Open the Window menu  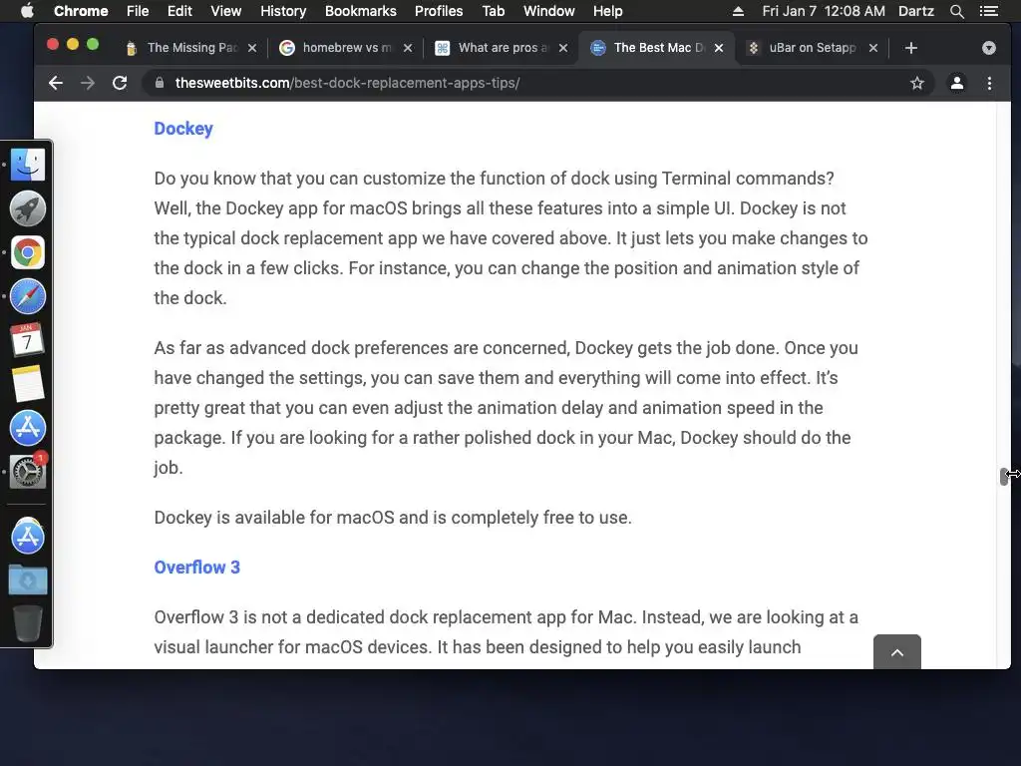(x=549, y=11)
